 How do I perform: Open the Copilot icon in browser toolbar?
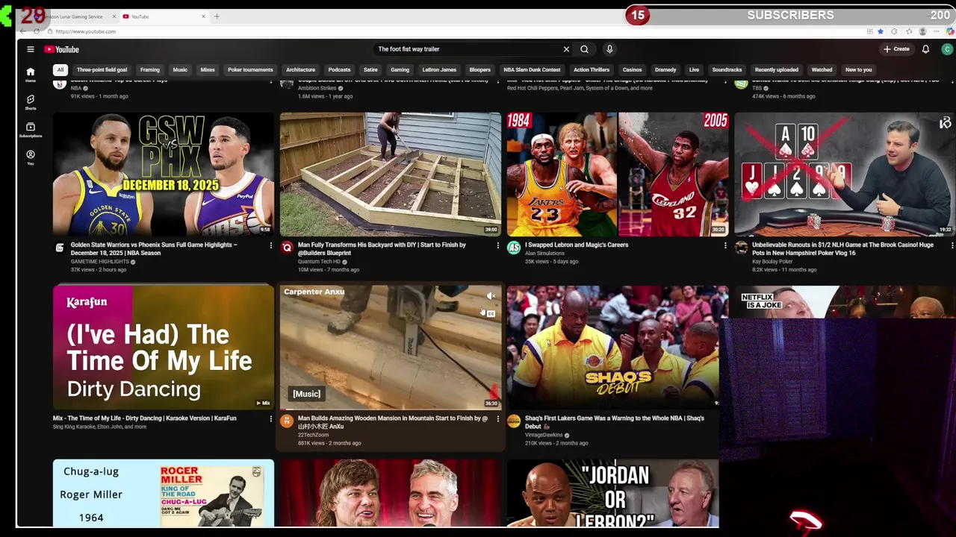click(950, 31)
